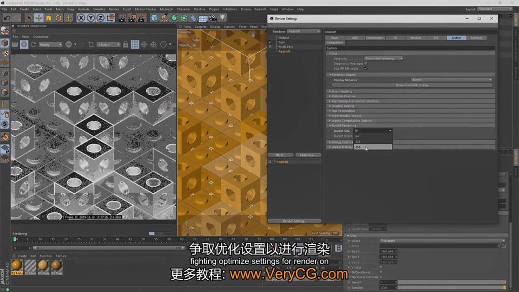The height and width of the screenshot is (292, 519).
Task: Click the RenderView circular target icon
Action: 164,45
